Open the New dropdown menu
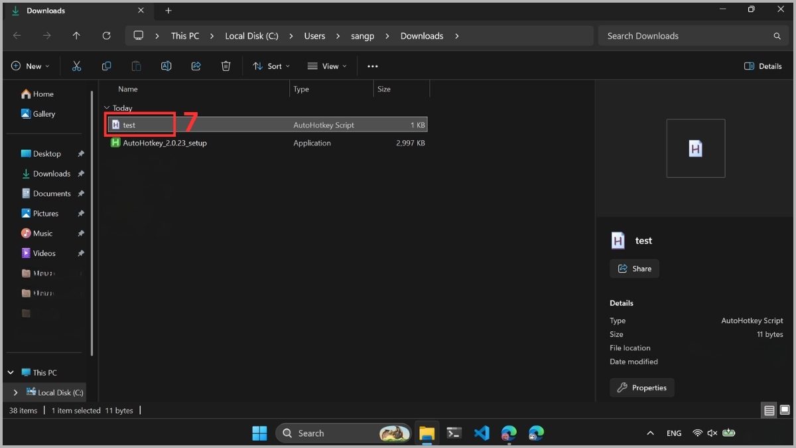The height and width of the screenshot is (448, 796). pyautogui.click(x=30, y=66)
